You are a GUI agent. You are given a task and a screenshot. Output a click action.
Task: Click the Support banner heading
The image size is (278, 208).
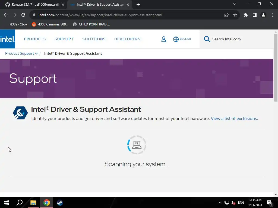tap(33, 79)
